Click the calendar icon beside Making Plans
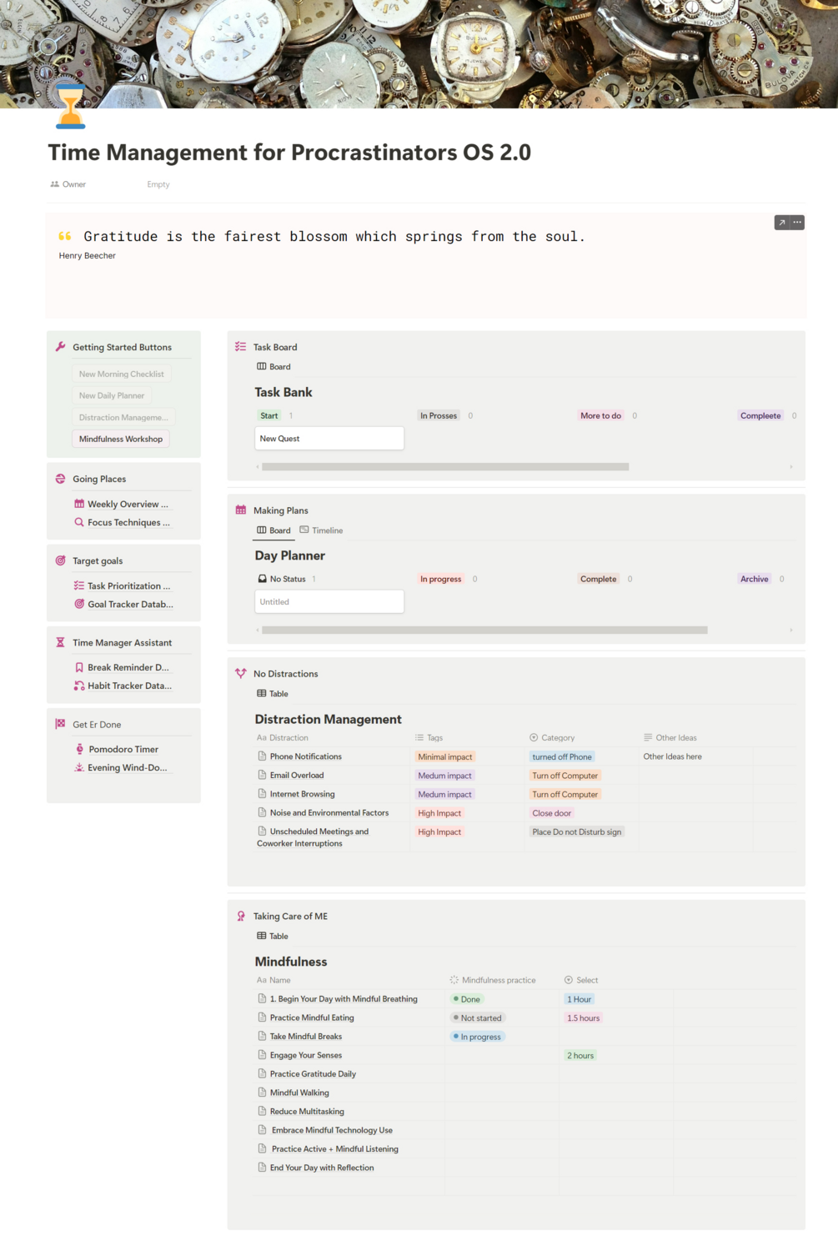This screenshot has width=838, height=1251. [241, 510]
